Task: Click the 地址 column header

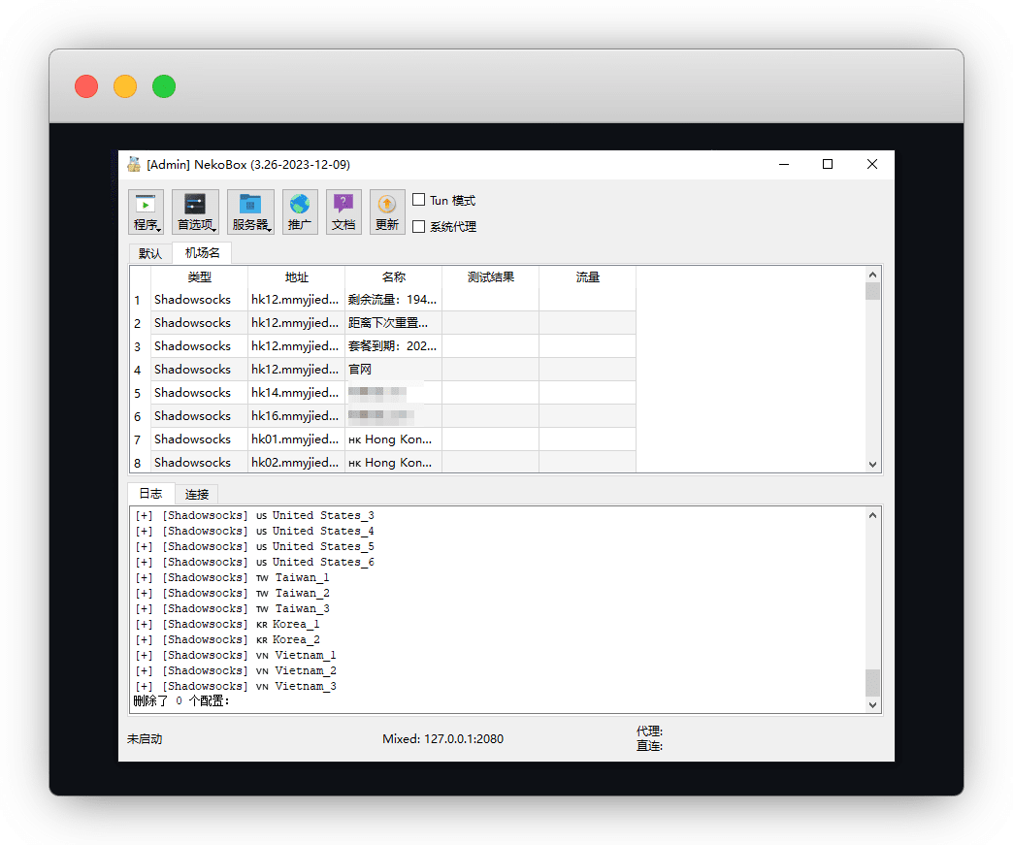Action: 296,277
